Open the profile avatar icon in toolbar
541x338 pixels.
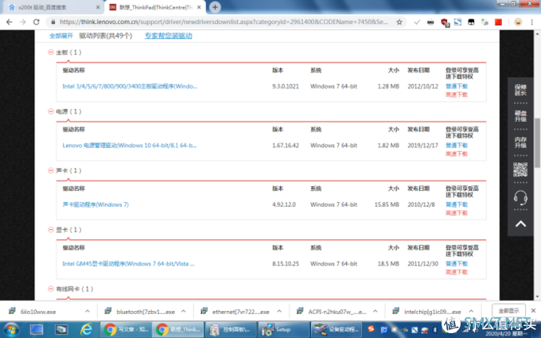click(518, 22)
